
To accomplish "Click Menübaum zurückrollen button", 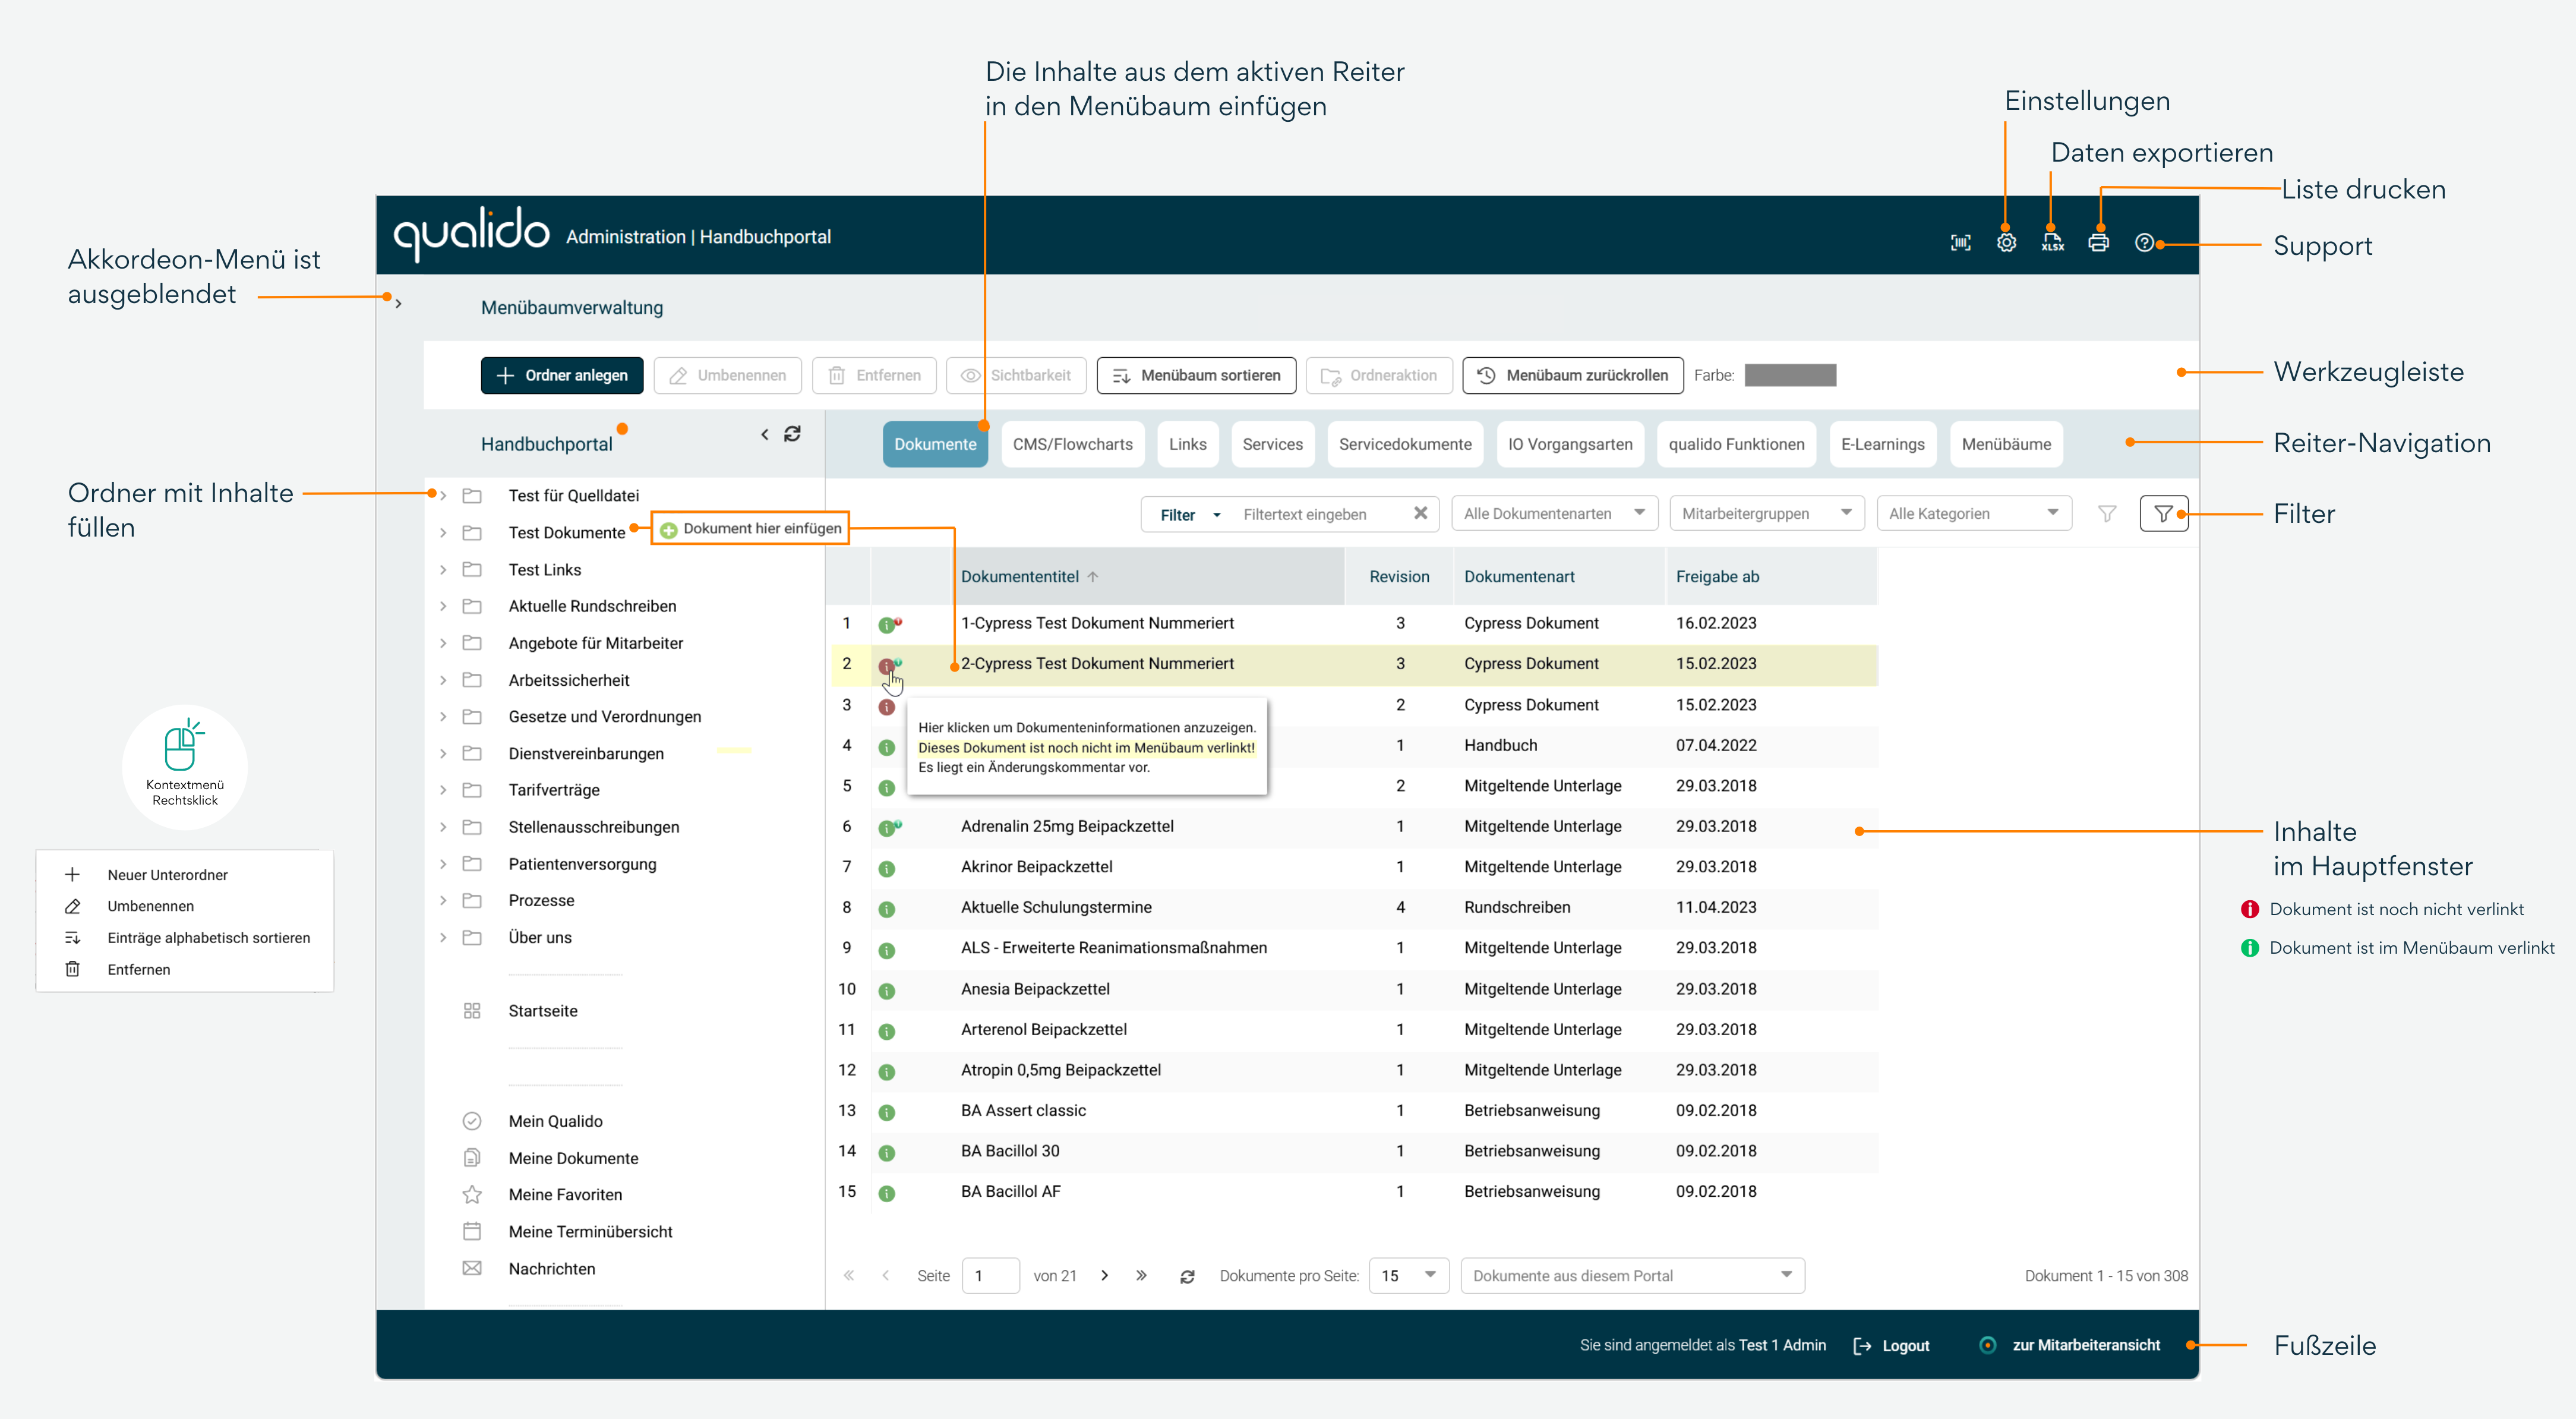I will coord(1572,375).
